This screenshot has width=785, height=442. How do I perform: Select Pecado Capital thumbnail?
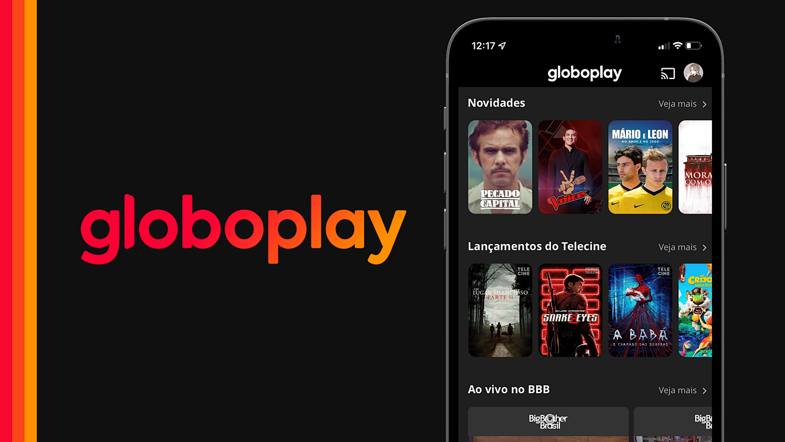(x=500, y=167)
